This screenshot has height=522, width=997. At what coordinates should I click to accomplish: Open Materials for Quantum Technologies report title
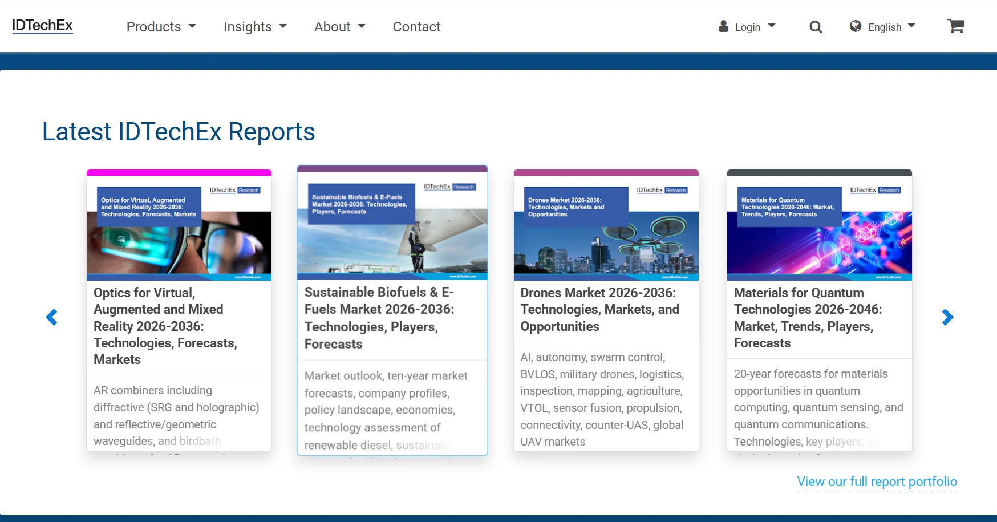click(x=808, y=318)
